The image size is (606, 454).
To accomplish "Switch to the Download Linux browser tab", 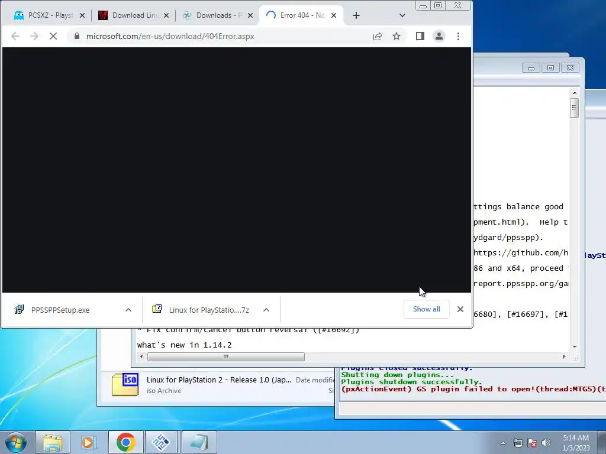I will click(x=133, y=15).
